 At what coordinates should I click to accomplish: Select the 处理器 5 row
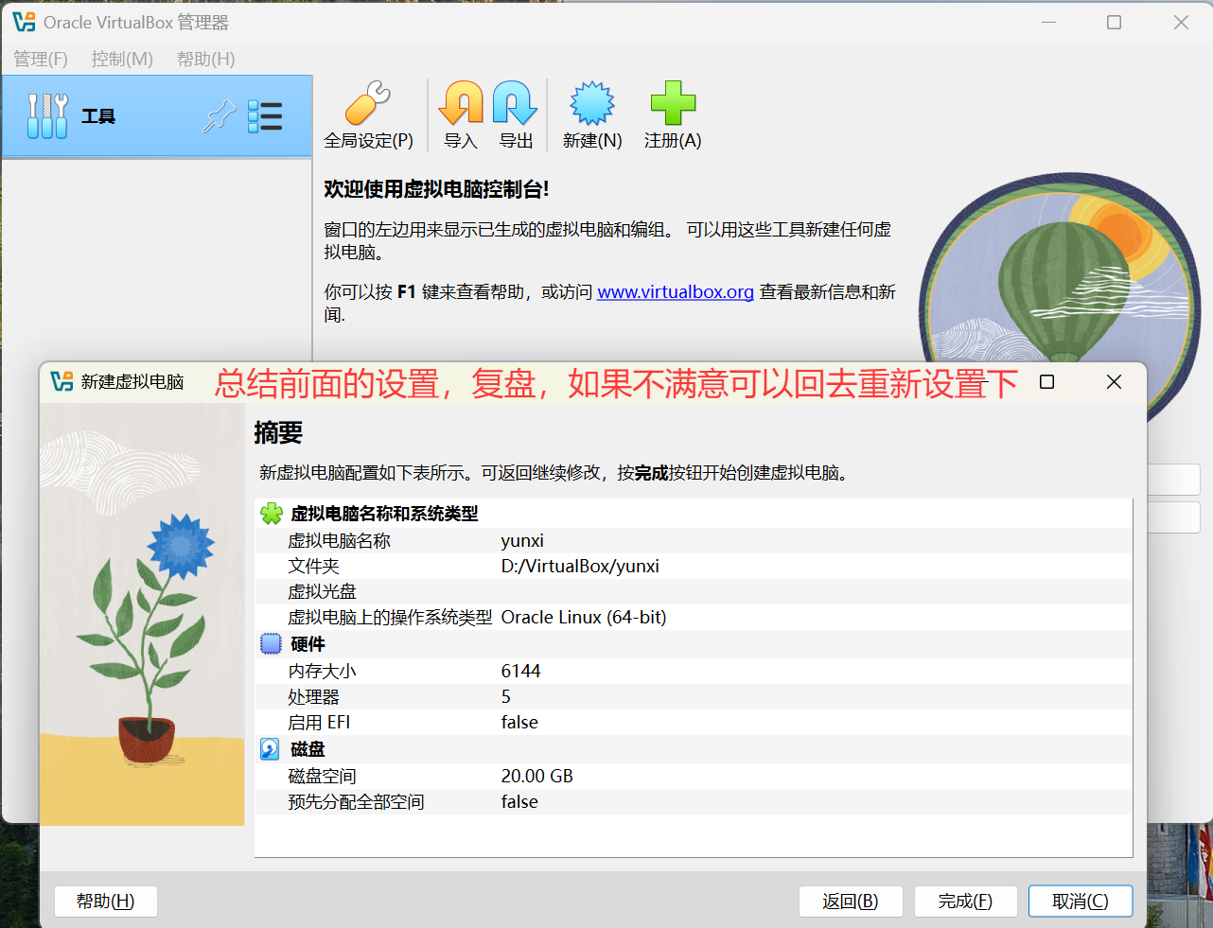pyautogui.click(x=694, y=696)
